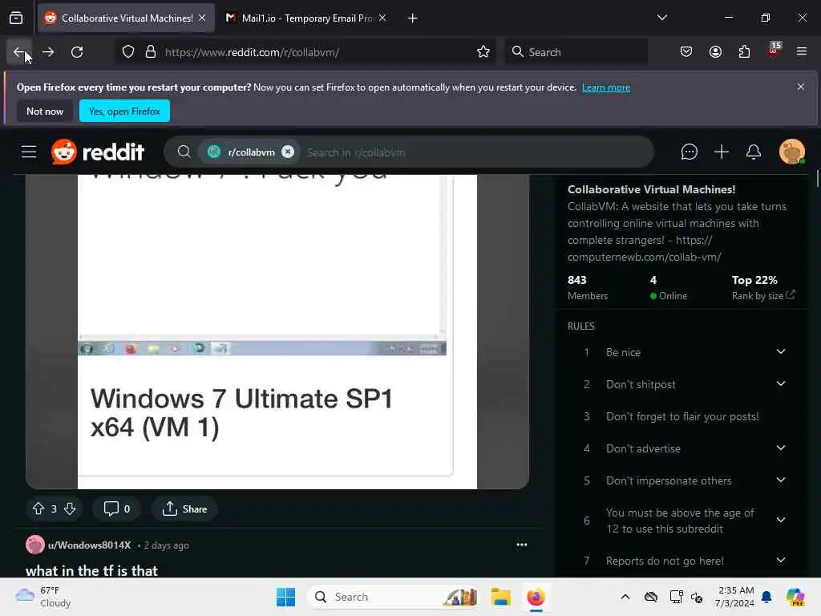Share the Windows 7 post
This screenshot has width=821, height=616.
pos(184,509)
